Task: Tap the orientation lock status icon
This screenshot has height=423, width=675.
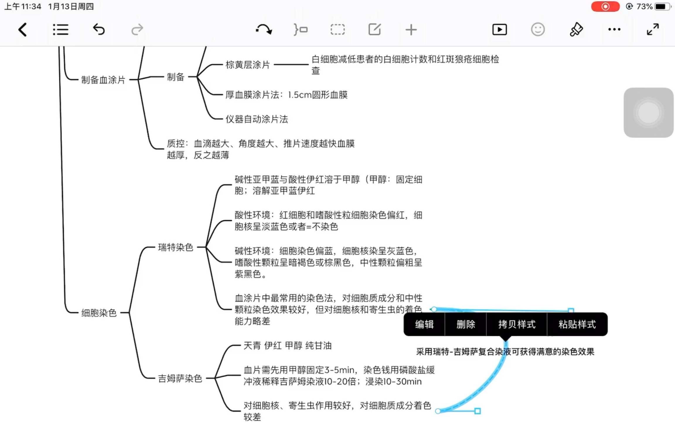Action: (629, 6)
